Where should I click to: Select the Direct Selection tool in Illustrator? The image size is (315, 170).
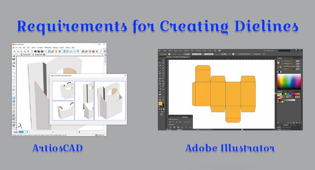(163, 60)
